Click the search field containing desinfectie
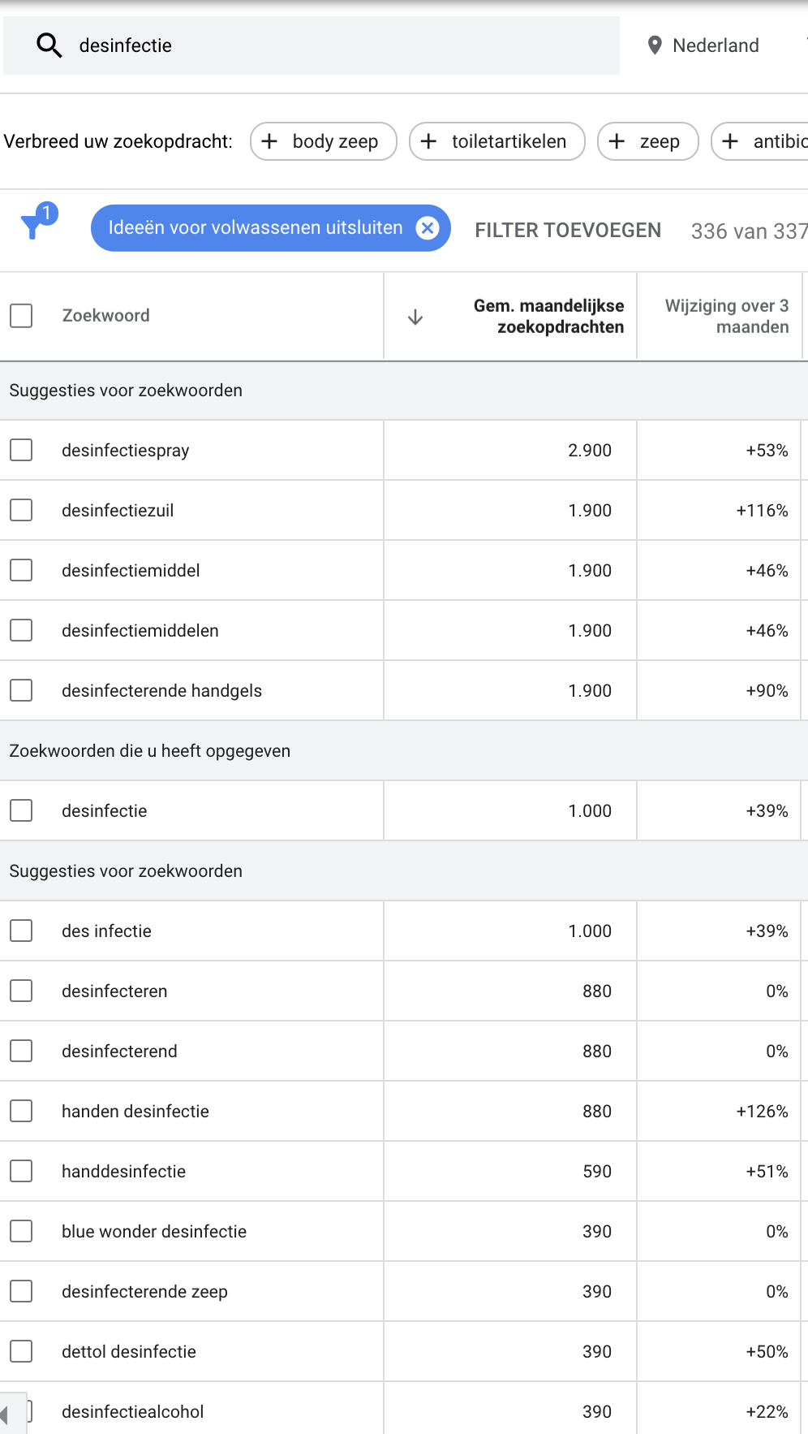The width and height of the screenshot is (808, 1434). (x=312, y=45)
